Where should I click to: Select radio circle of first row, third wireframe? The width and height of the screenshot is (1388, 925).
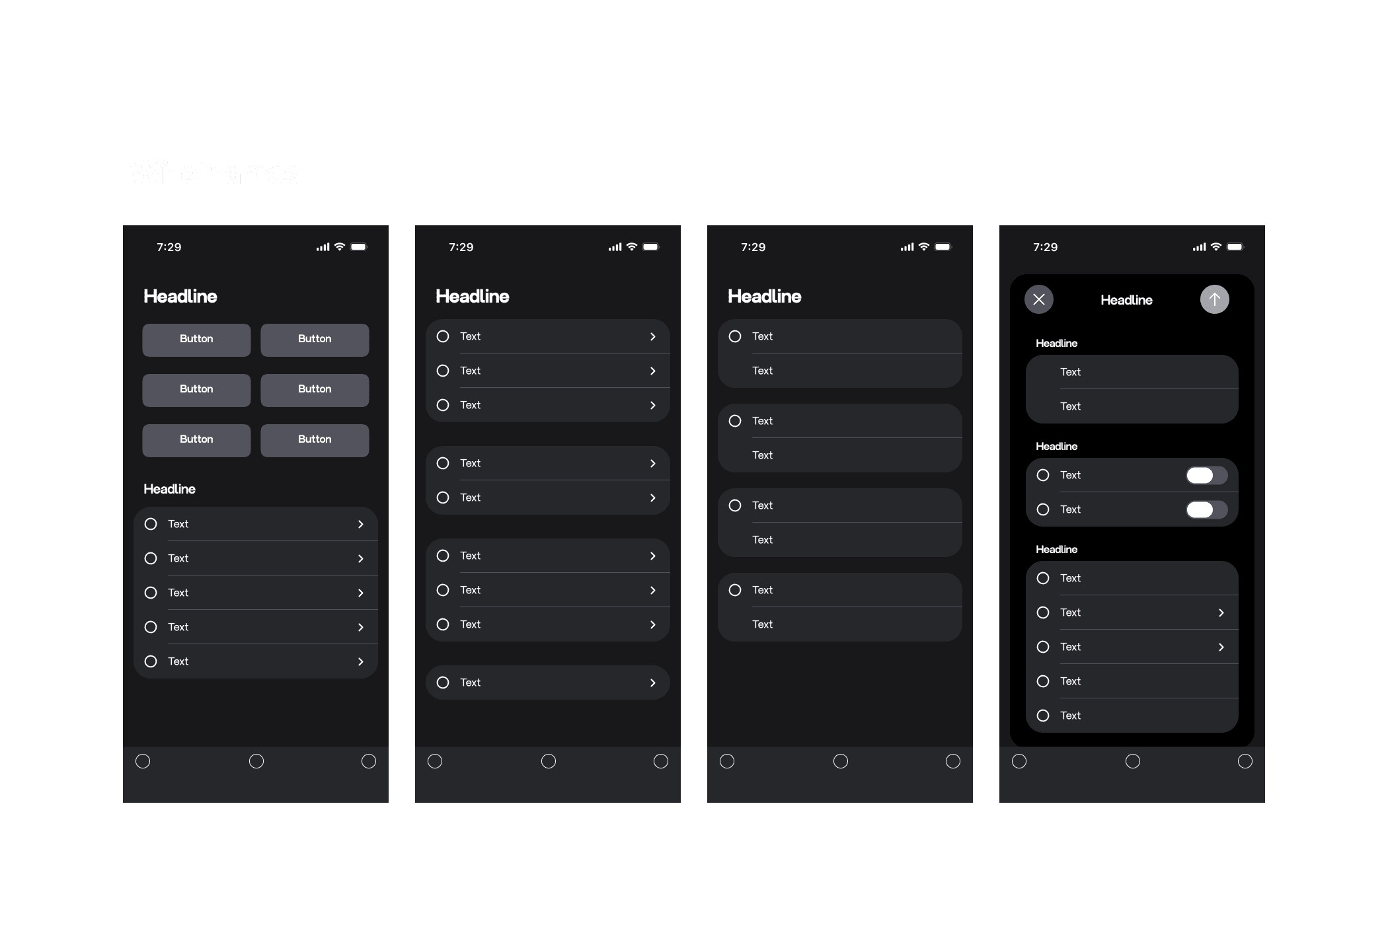(735, 336)
